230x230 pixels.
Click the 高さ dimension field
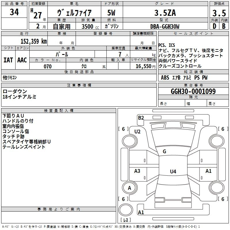tap(218, 103)
